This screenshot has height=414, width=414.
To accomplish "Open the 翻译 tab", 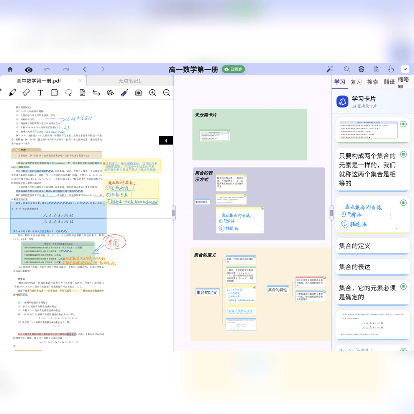I will point(389,82).
